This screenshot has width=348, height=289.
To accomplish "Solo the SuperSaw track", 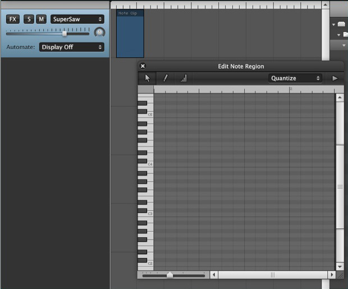I will [29, 19].
